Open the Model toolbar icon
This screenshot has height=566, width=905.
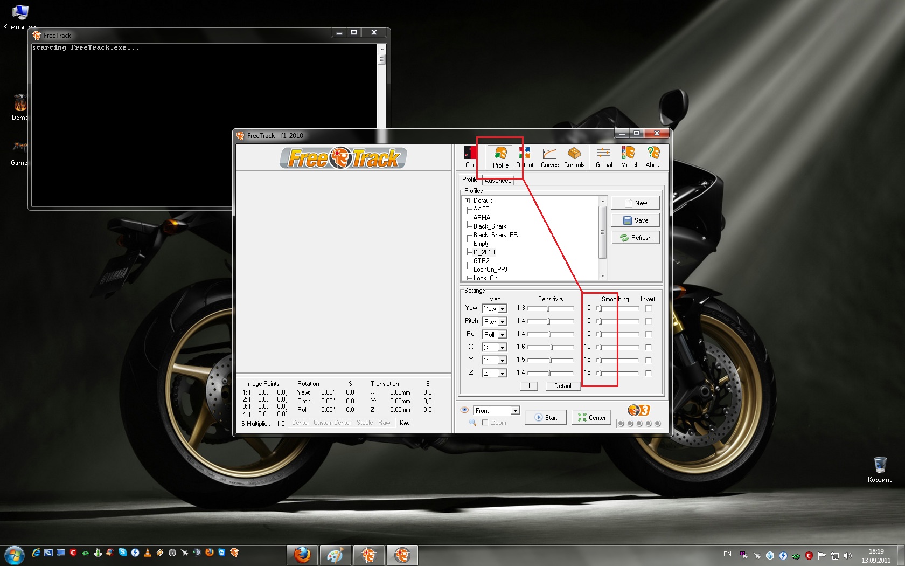pyautogui.click(x=629, y=157)
